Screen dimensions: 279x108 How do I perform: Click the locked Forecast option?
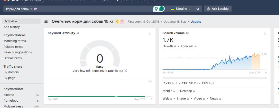pyautogui.click(x=189, y=46)
